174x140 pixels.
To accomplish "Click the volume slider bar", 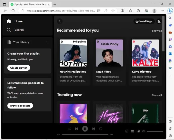I will [155, 131].
